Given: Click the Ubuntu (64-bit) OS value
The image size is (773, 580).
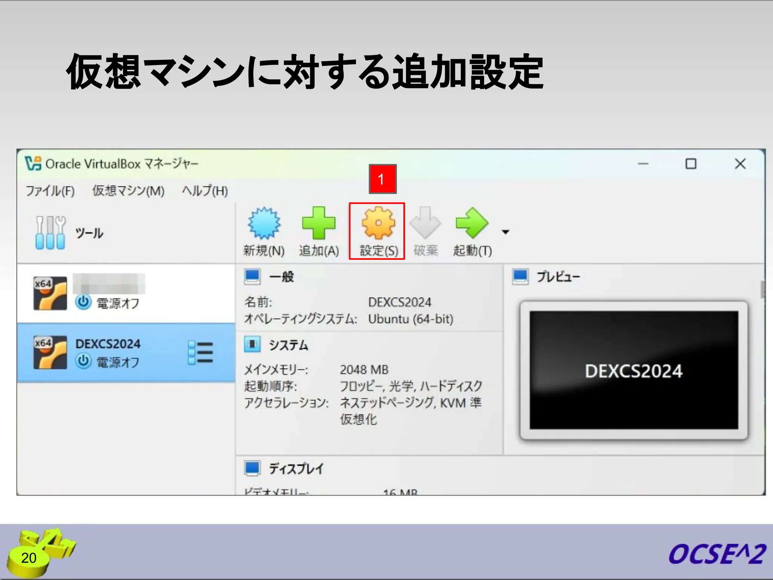Looking at the screenshot, I should point(411,319).
